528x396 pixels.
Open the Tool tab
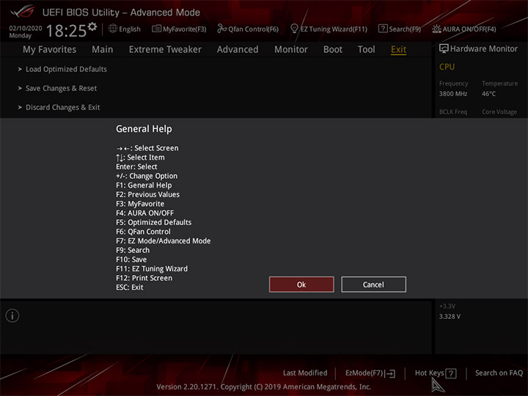(x=367, y=50)
